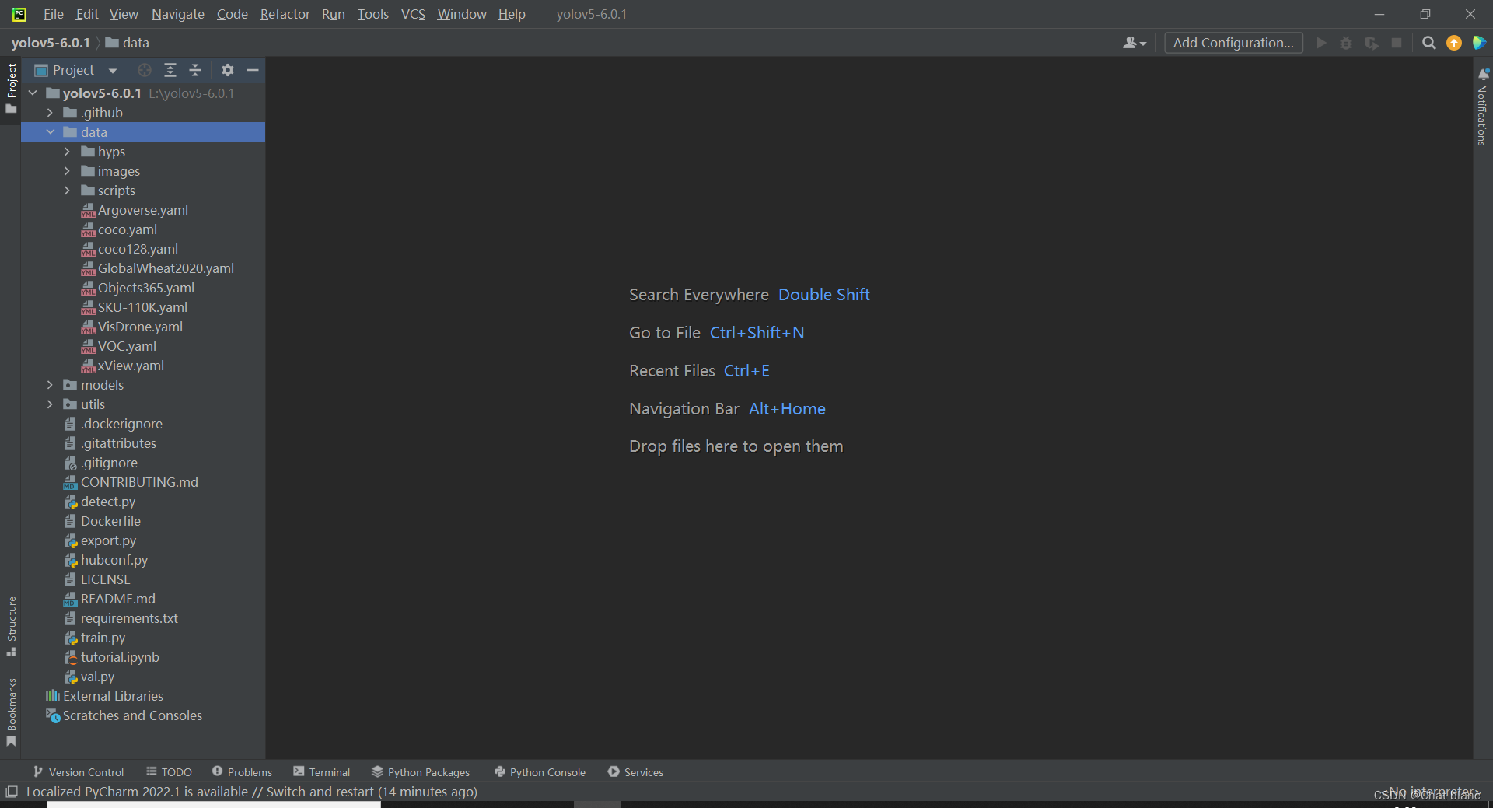Hide the Project tool window
Screen dimensions: 1493x808
point(252,70)
